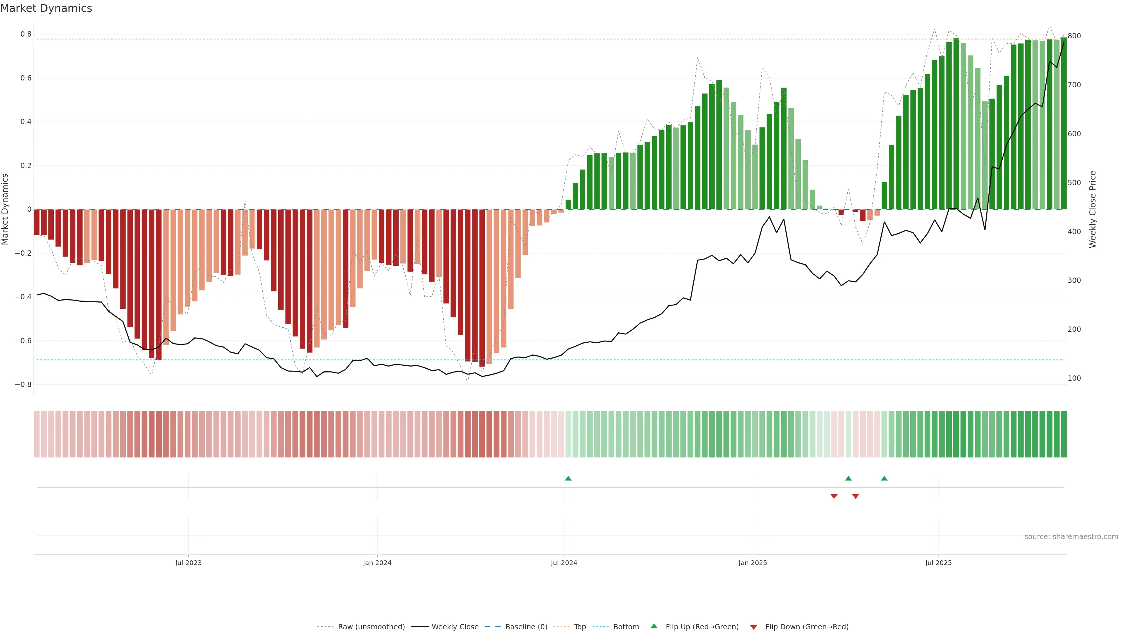The image size is (1133, 637).
Task: Click the Bottom legend label
Action: point(626,627)
